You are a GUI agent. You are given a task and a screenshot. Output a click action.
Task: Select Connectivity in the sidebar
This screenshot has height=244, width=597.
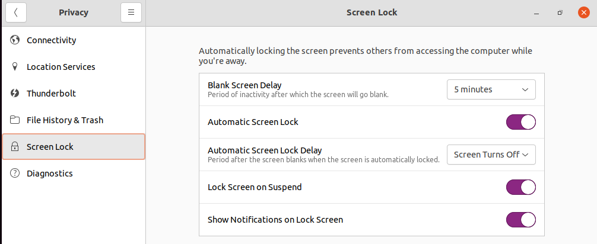[x=52, y=40]
